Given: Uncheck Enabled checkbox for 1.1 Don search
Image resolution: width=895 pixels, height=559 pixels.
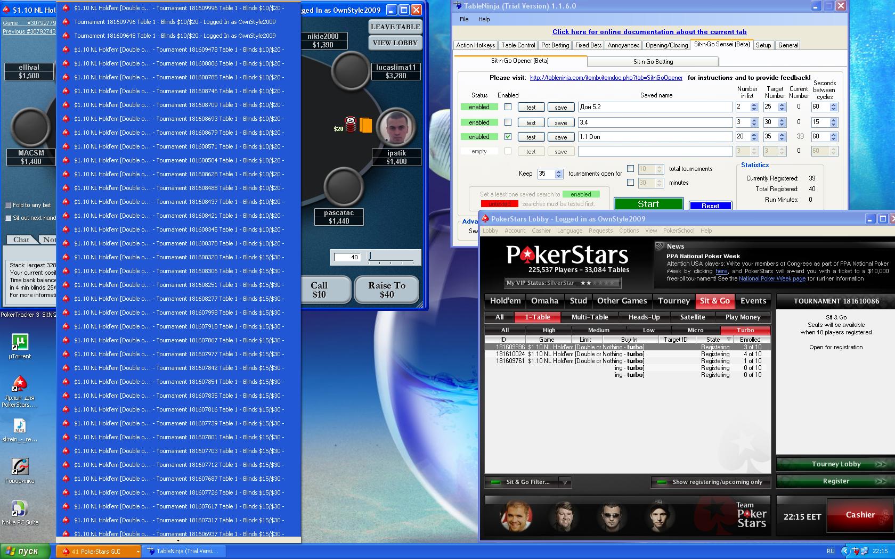Looking at the screenshot, I should (x=508, y=136).
